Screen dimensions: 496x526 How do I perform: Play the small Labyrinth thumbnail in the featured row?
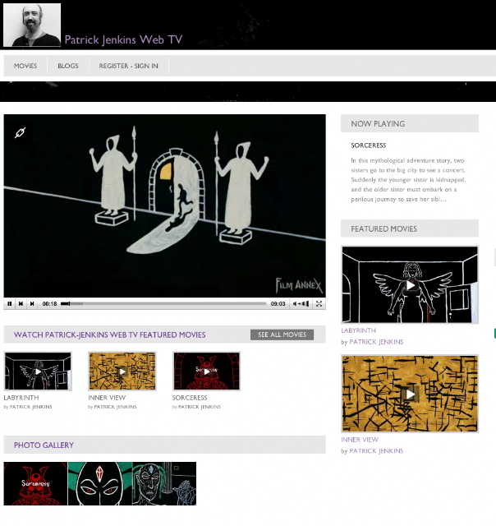(x=38, y=371)
